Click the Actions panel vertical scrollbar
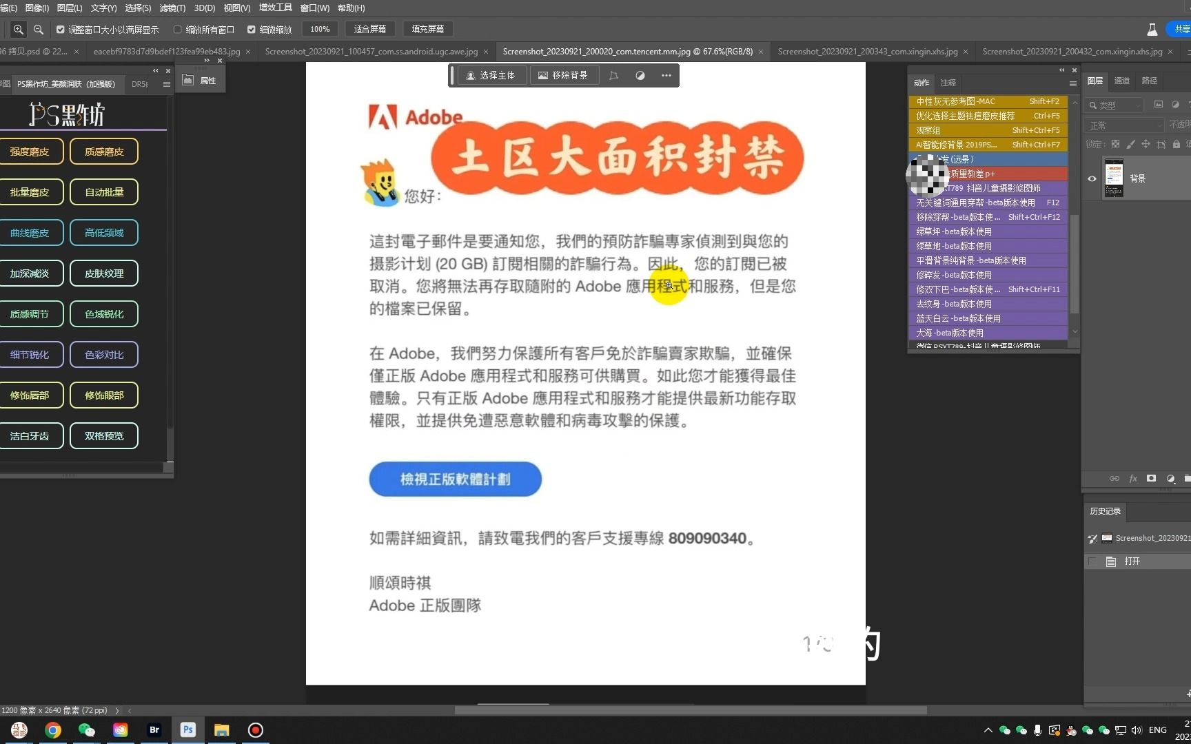 tap(1075, 264)
